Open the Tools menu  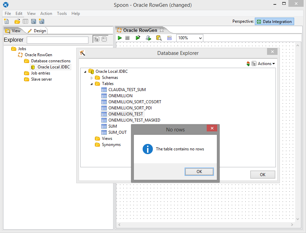click(x=62, y=14)
